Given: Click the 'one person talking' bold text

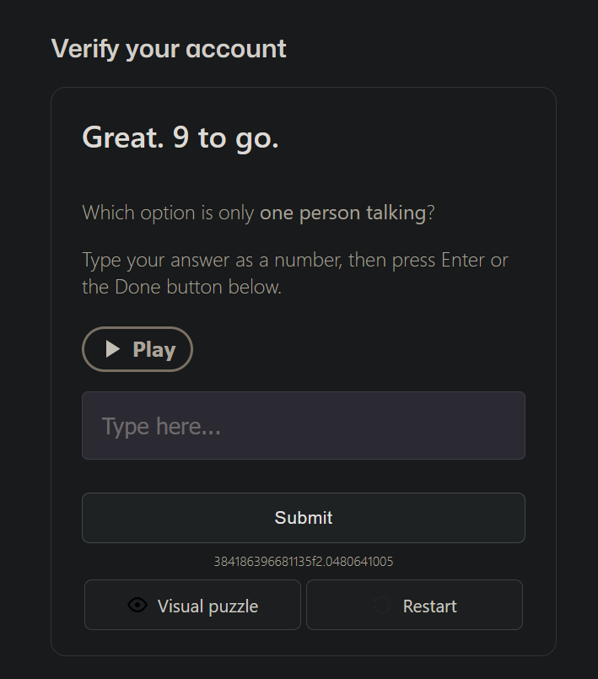Looking at the screenshot, I should coord(342,213).
